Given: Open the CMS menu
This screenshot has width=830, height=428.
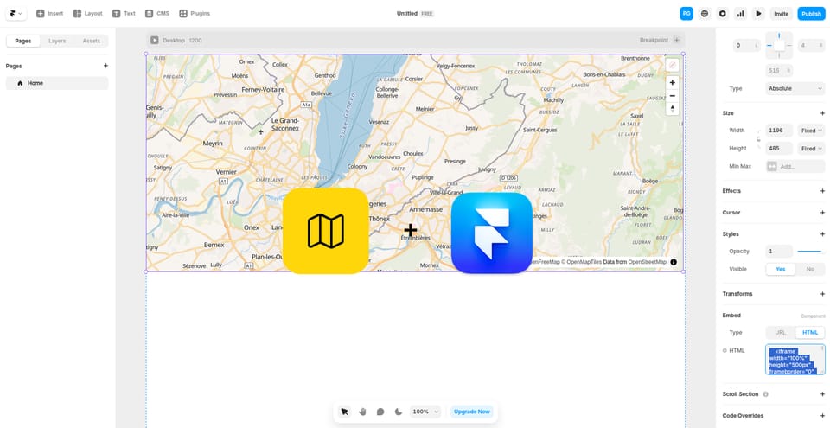Looking at the screenshot, I should pos(157,14).
